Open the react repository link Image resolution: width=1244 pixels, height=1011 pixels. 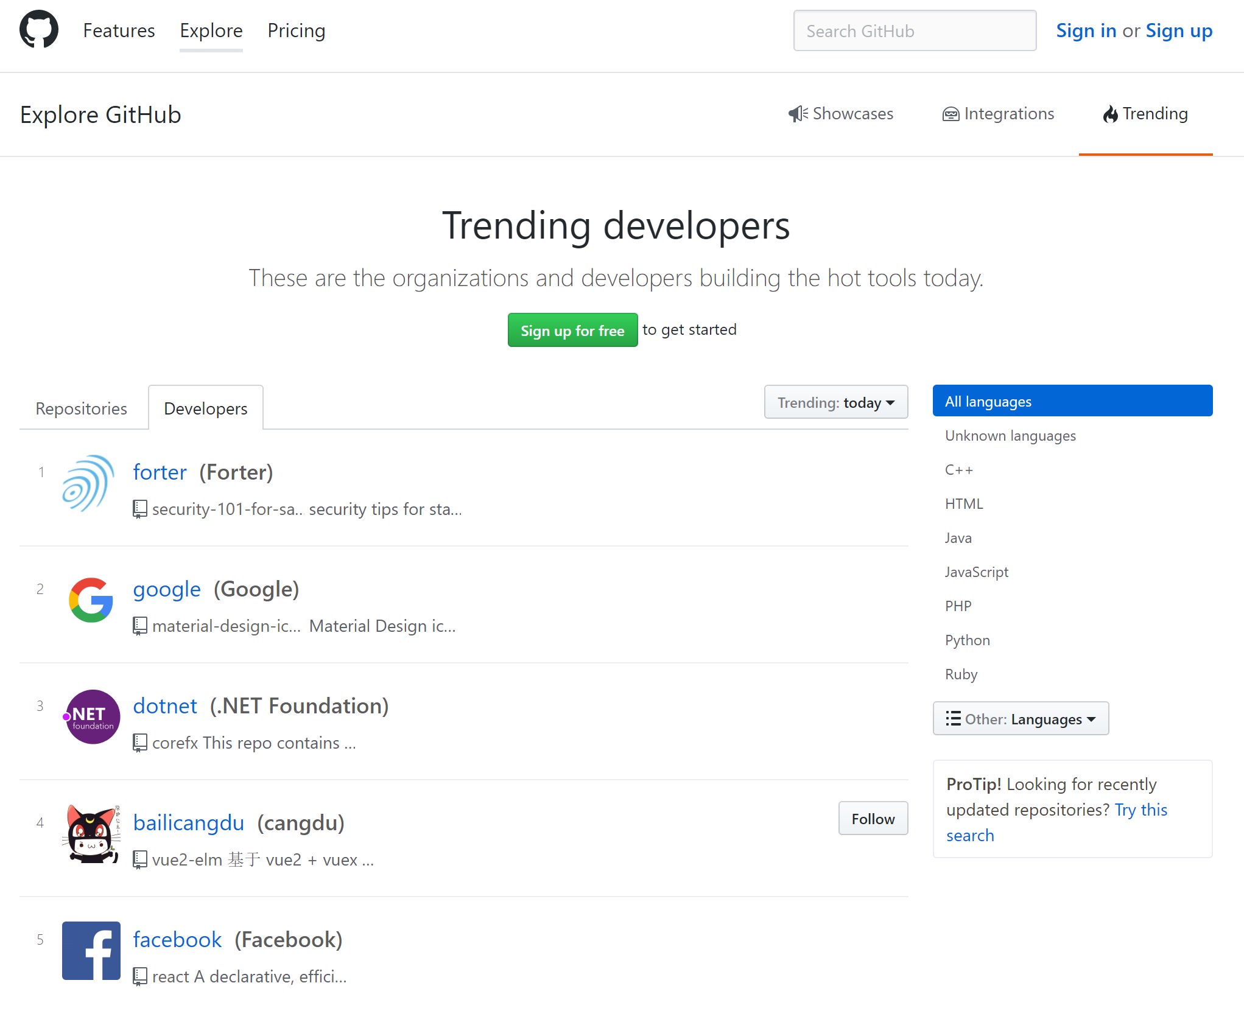tap(170, 976)
